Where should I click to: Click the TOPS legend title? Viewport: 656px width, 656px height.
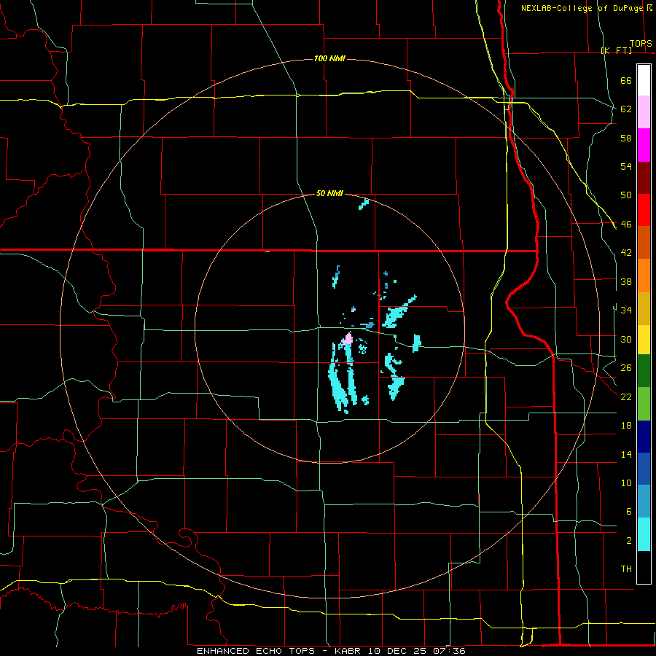pyautogui.click(x=641, y=43)
